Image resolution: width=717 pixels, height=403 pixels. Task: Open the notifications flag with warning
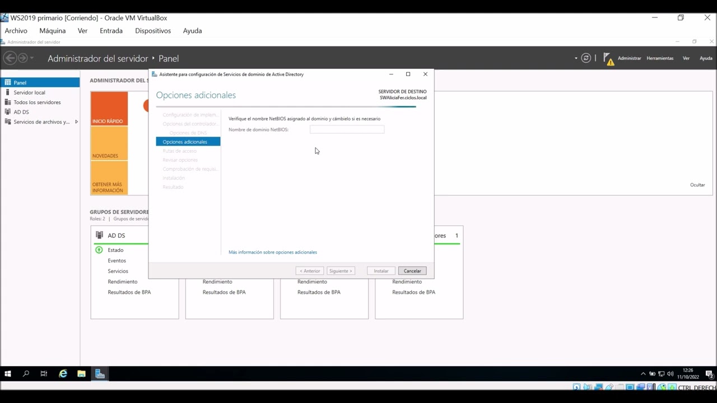pyautogui.click(x=608, y=59)
